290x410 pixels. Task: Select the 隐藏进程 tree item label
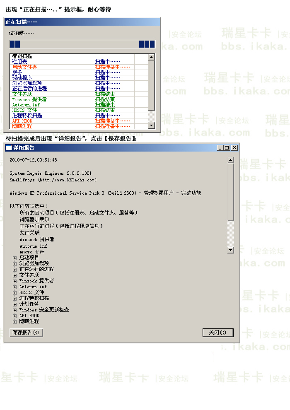click(29, 321)
